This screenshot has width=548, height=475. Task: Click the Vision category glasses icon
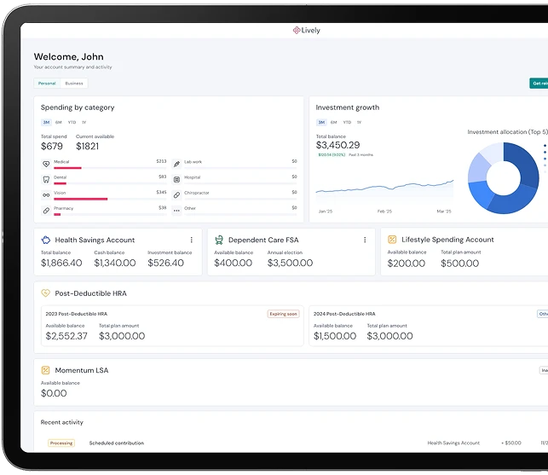coord(46,194)
